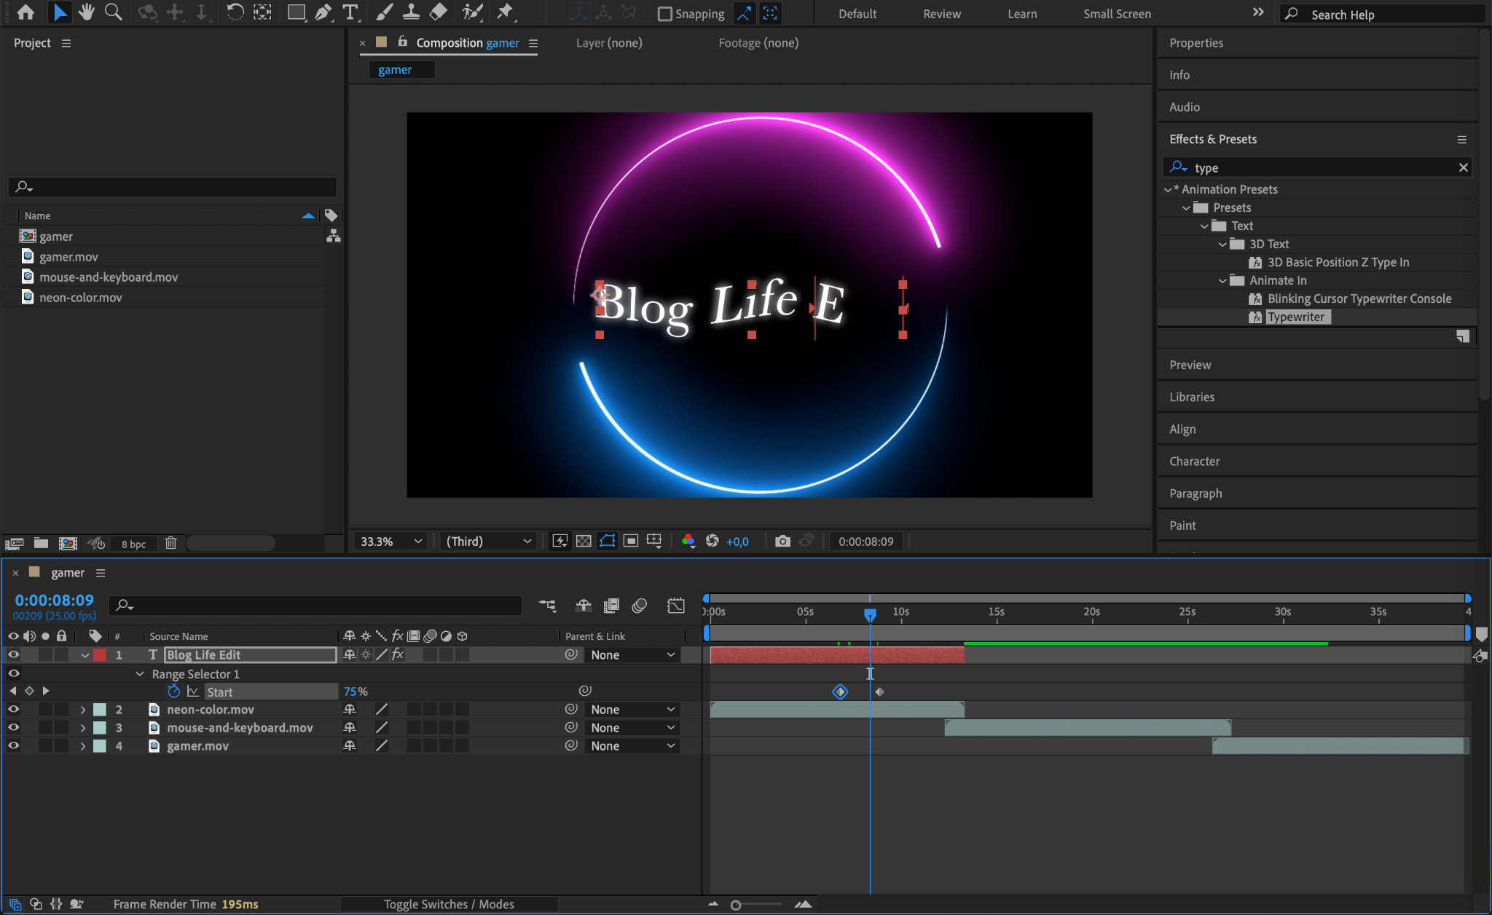Screen dimensions: 1492x915
Task: Select the Typewriter animation preset
Action: pyautogui.click(x=1295, y=317)
